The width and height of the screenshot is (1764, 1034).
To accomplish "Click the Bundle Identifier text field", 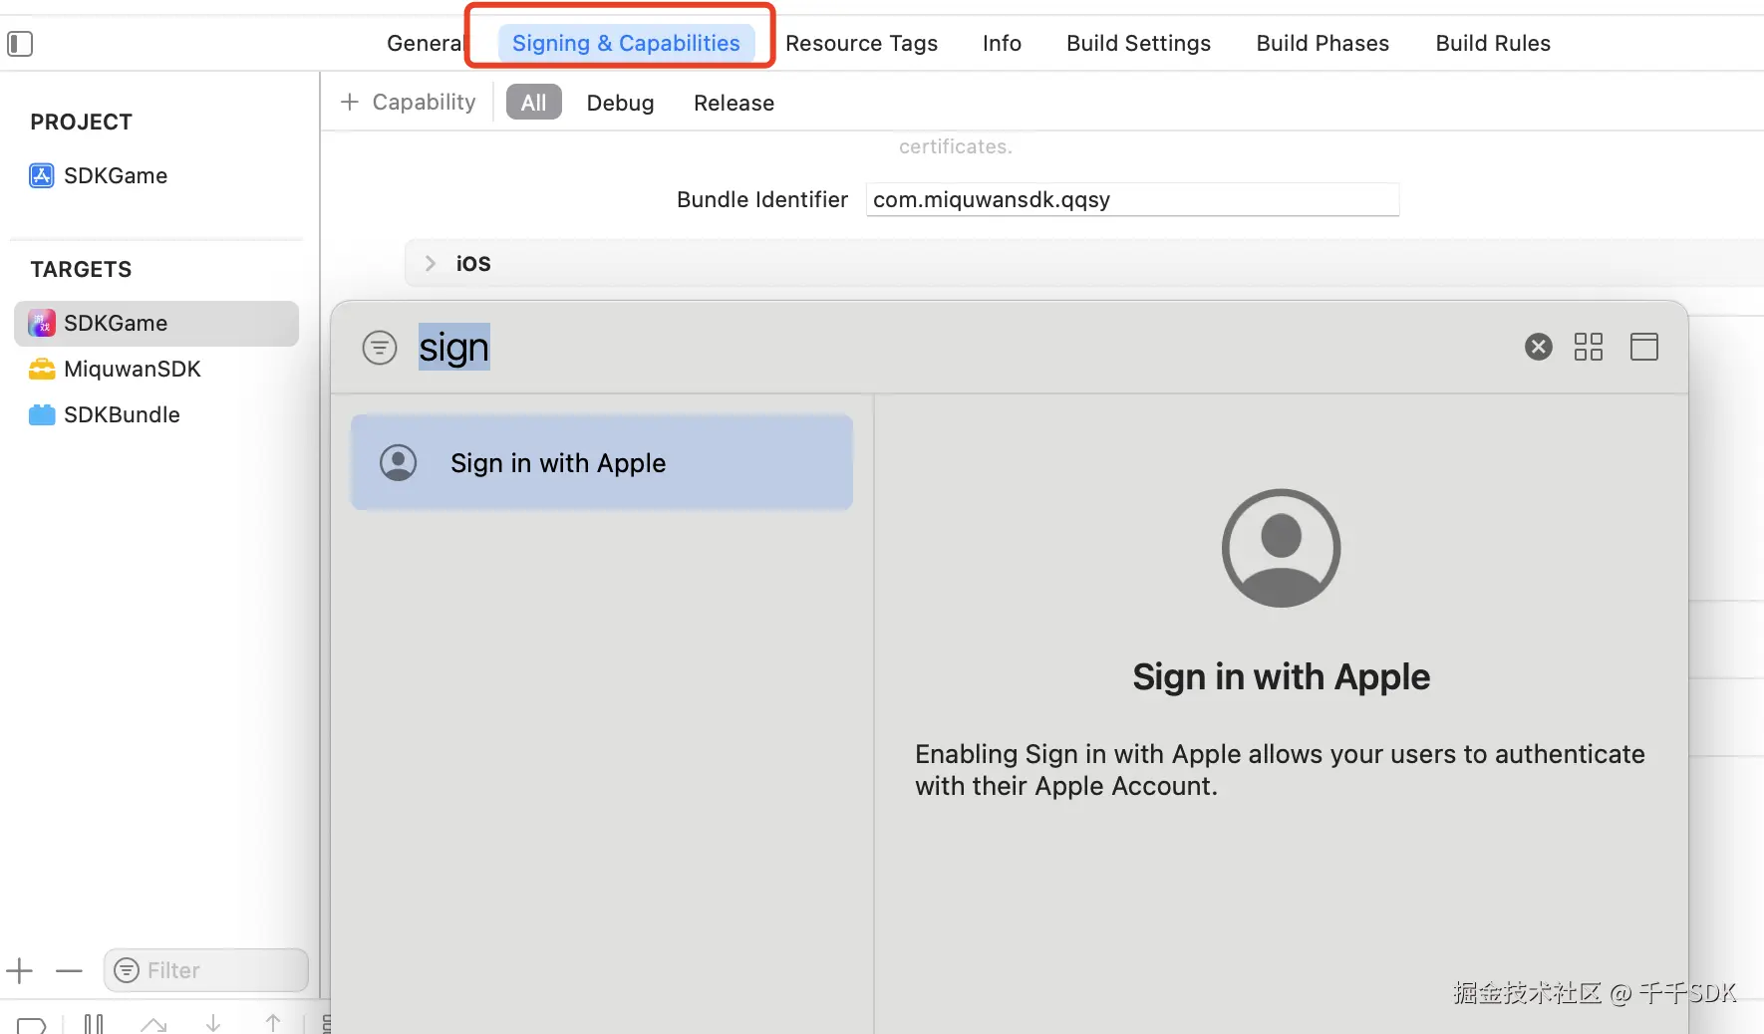I will point(1132,199).
